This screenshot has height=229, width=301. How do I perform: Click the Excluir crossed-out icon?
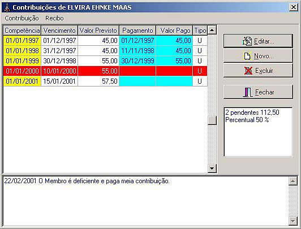248,71
